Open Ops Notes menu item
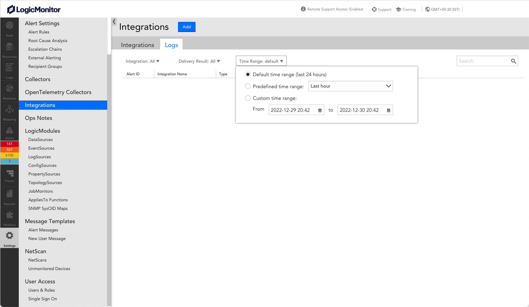529x307 pixels. pos(38,118)
